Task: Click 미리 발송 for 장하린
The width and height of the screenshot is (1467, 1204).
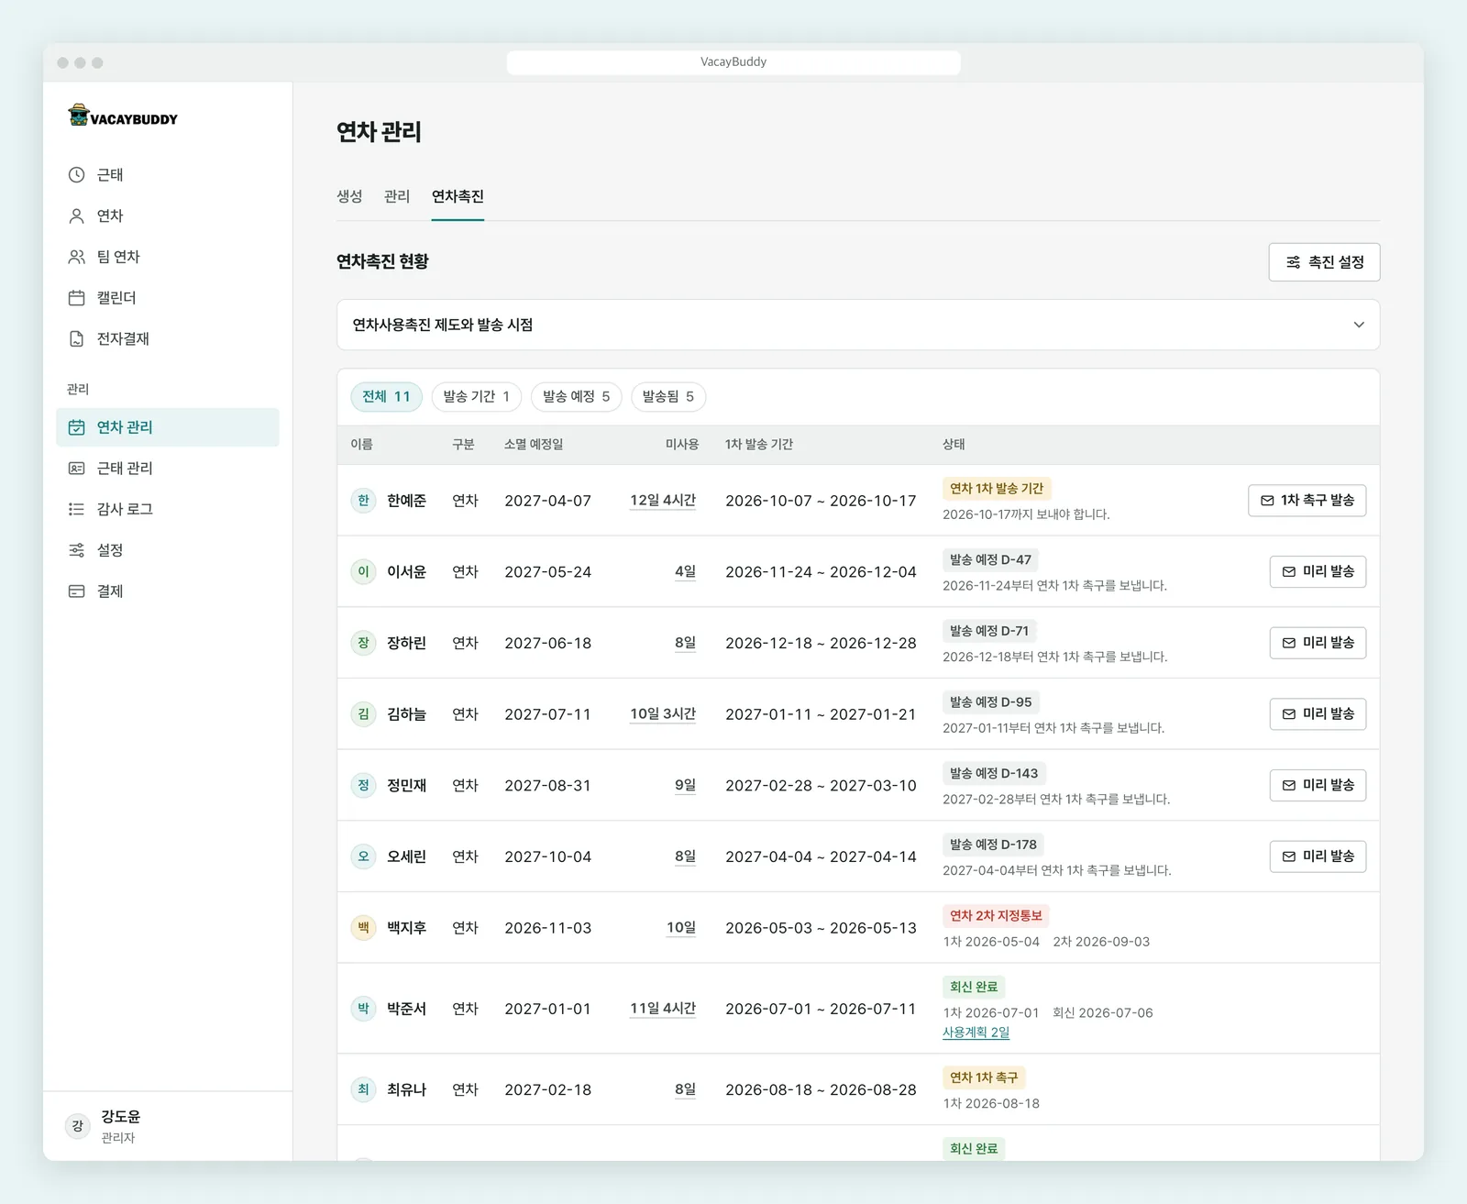Action: 1318,643
